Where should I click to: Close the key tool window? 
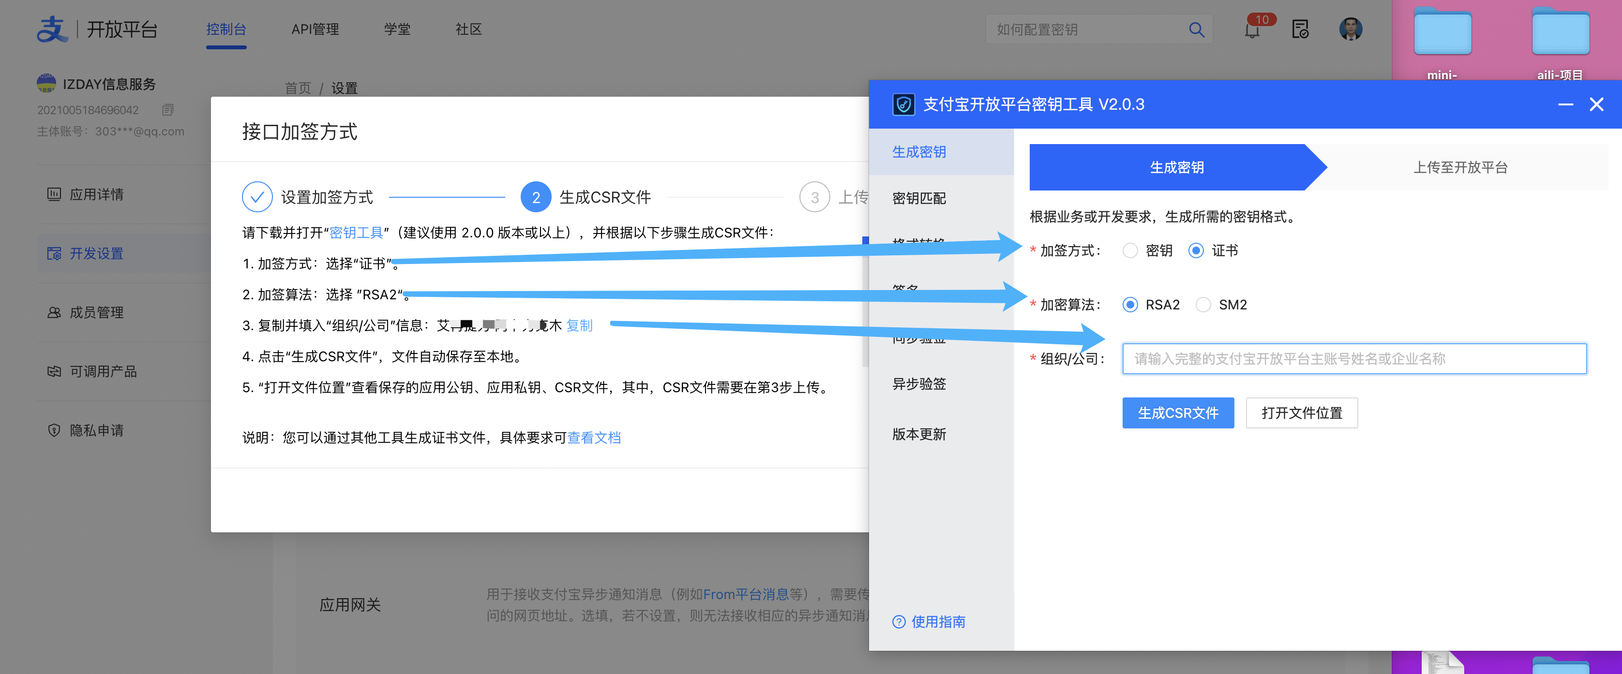pyautogui.click(x=1596, y=104)
